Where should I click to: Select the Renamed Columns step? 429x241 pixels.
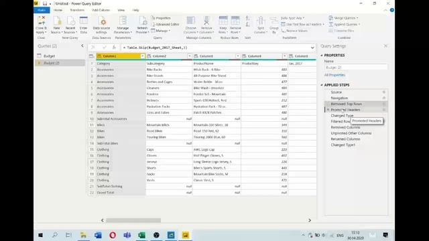click(346, 139)
